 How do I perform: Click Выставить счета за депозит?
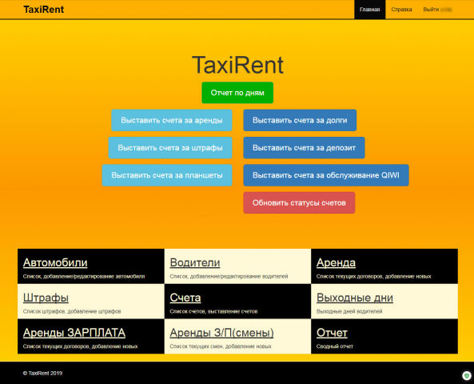coord(304,148)
